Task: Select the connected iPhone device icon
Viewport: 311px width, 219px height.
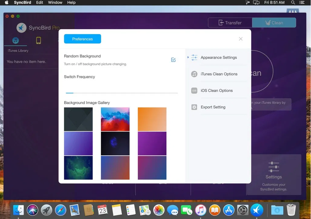Action: pyautogui.click(x=39, y=40)
